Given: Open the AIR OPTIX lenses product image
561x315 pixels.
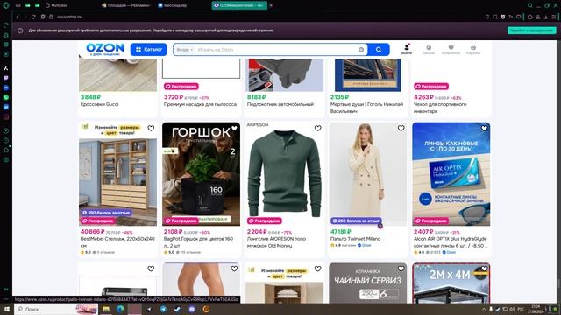Looking at the screenshot, I should [x=451, y=174].
